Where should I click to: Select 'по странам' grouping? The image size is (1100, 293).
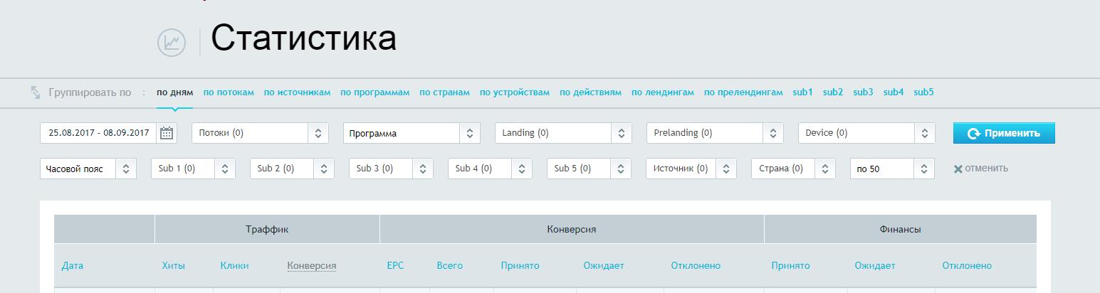(444, 92)
